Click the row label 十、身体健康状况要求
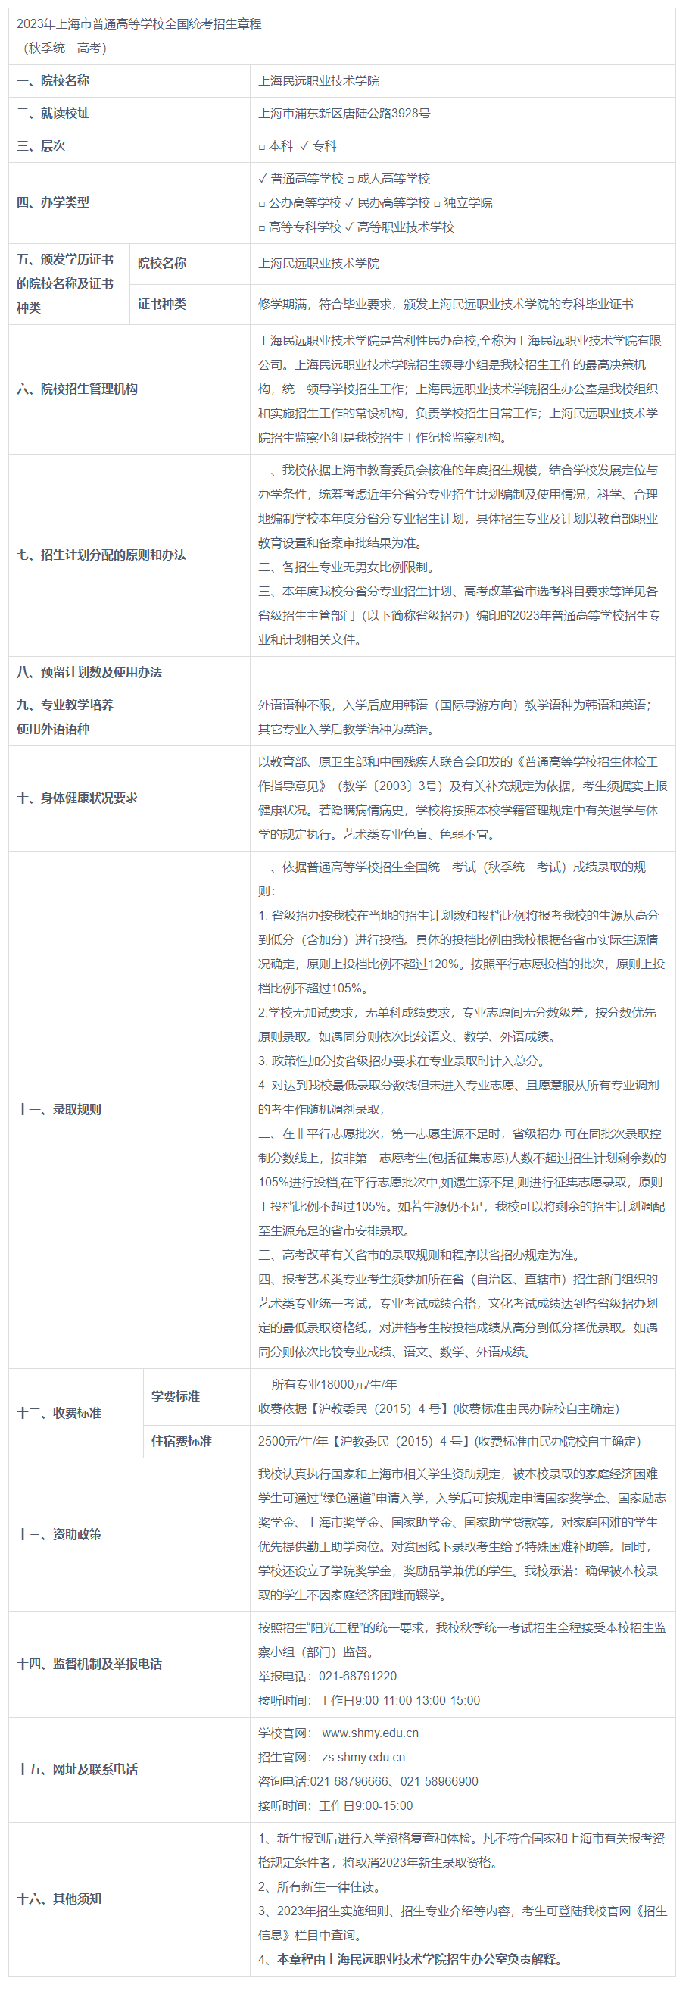Viewport: 689px width, 1991px height. click(77, 798)
